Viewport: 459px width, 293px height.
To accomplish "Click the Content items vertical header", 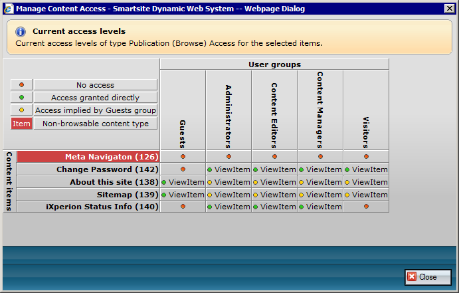I will pos(9,181).
